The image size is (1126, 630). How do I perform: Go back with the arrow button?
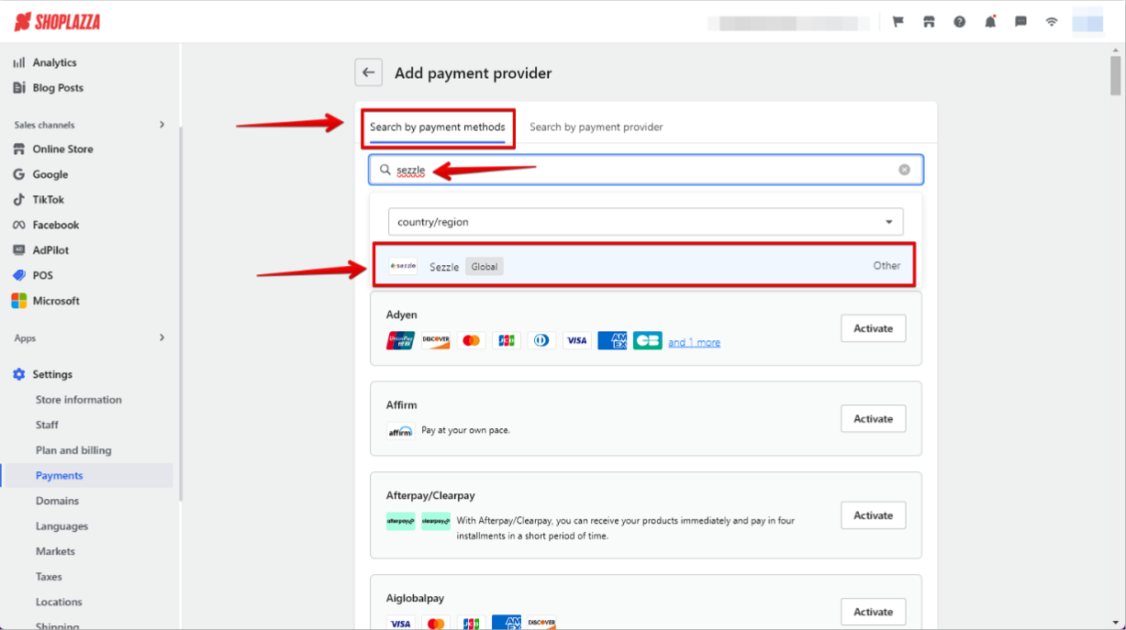pyautogui.click(x=368, y=72)
